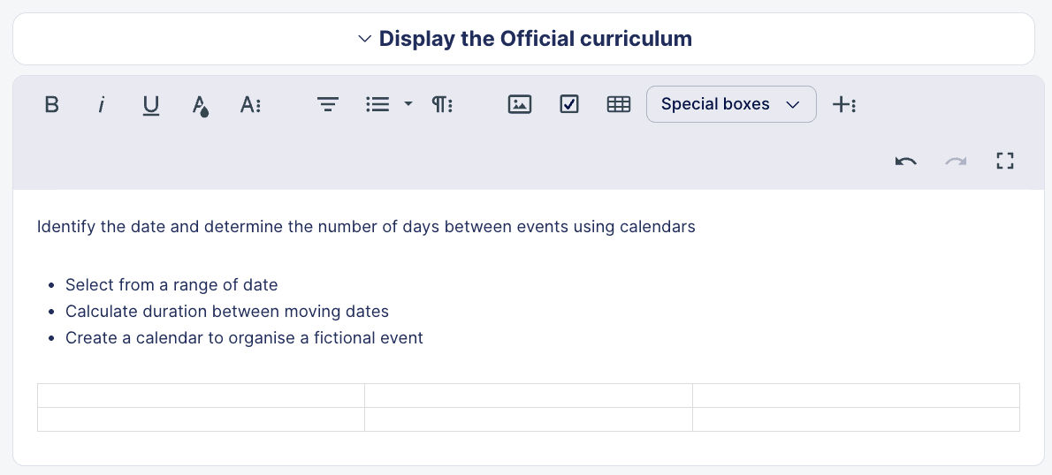Screen dimensions: 1052x475
Task: Place cursor in 'Select from a range of date' bullet
Action: point(172,285)
